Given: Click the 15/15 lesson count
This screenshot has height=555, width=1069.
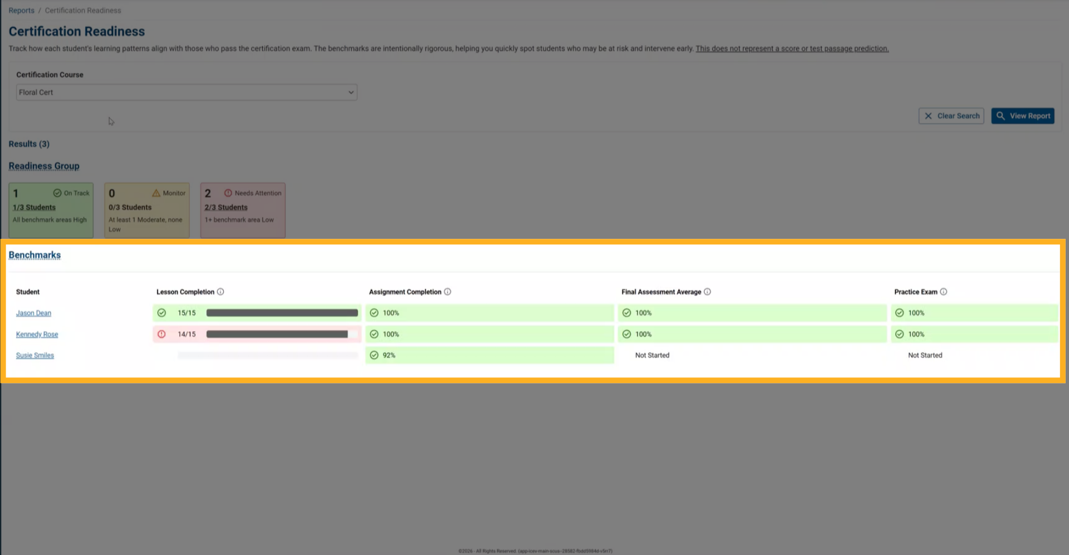Looking at the screenshot, I should coord(187,313).
